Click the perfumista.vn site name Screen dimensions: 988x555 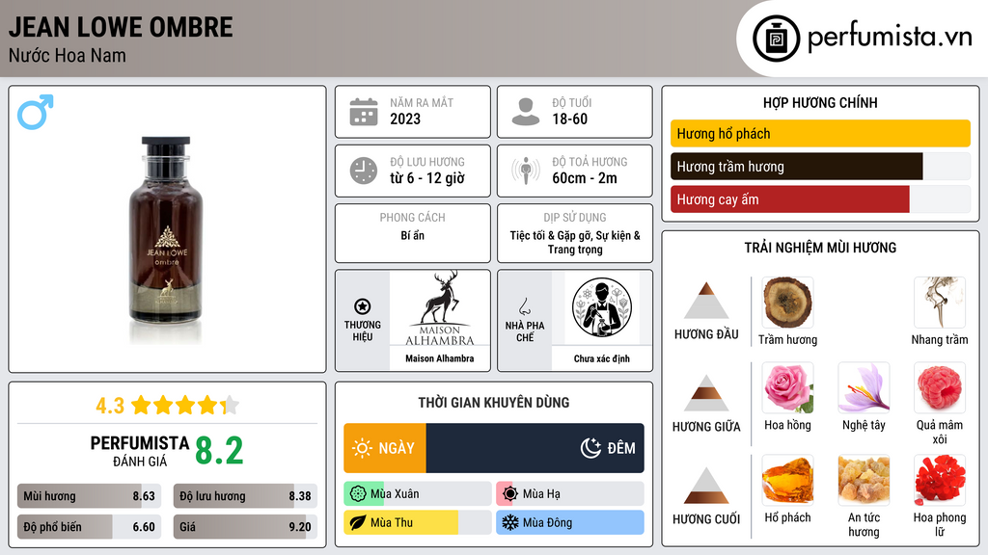tap(890, 37)
